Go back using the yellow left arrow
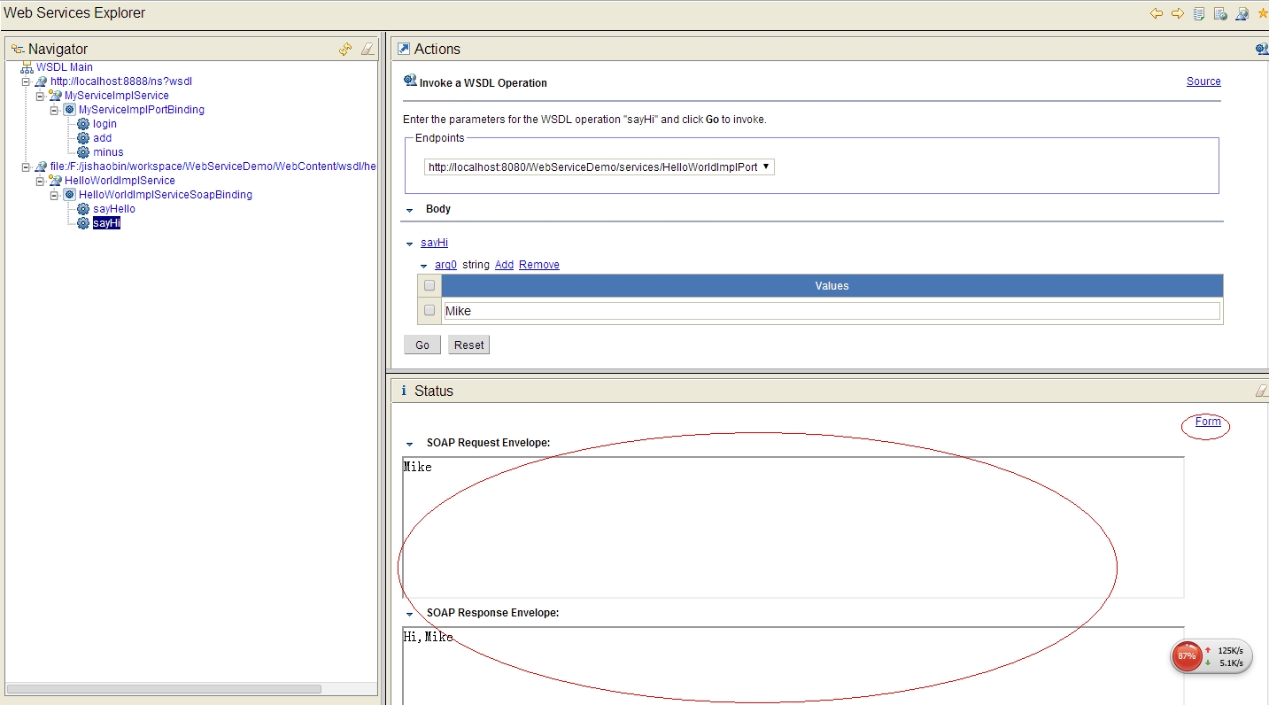The width and height of the screenshot is (1269, 705). coord(1157,13)
